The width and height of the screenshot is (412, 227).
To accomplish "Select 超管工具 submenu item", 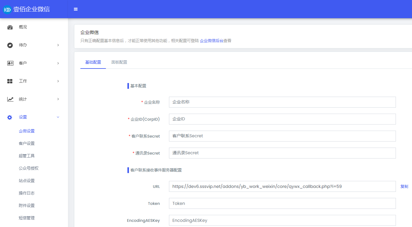I will pyautogui.click(x=27, y=156).
